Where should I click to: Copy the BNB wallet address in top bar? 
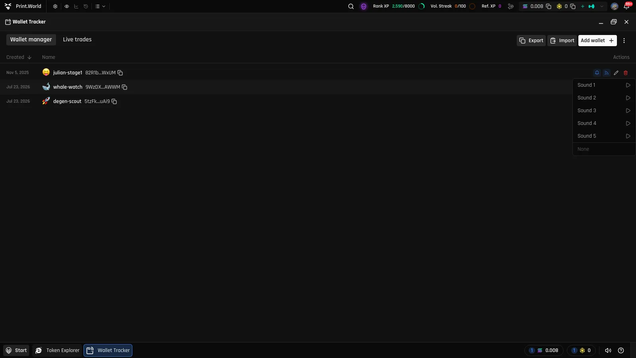pyautogui.click(x=573, y=6)
